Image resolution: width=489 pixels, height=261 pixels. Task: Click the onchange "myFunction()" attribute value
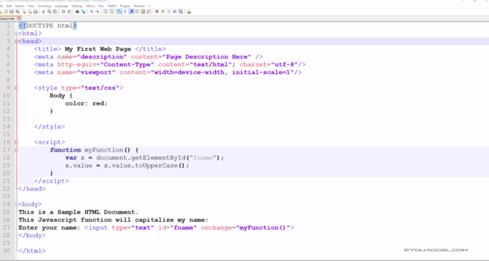coord(263,228)
